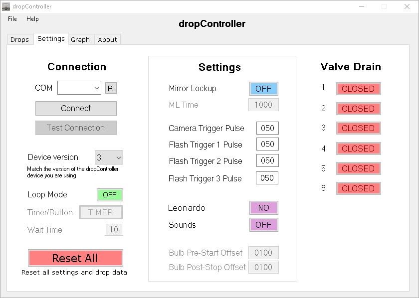Switch to the Drops tab
Screen dimensions: 419x298
(x=20, y=39)
